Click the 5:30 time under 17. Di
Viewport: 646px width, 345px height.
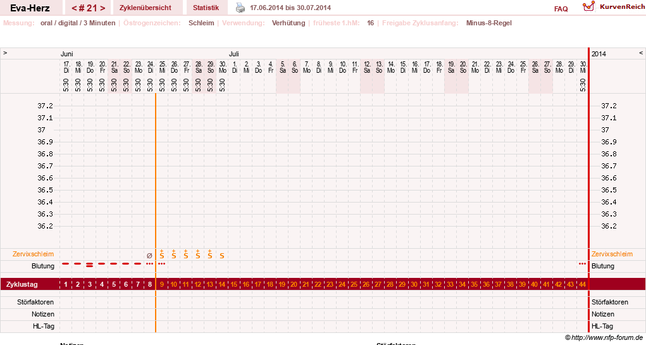coord(66,85)
